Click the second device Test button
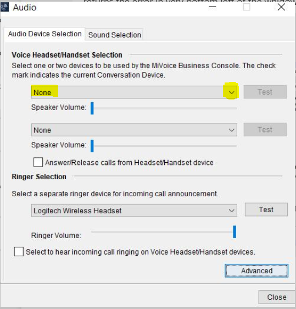This screenshot has height=309, width=296. click(x=265, y=129)
